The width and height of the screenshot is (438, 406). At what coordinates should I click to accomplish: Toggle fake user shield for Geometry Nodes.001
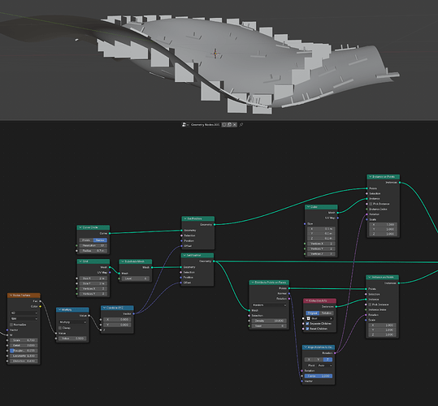pyautogui.click(x=224, y=125)
